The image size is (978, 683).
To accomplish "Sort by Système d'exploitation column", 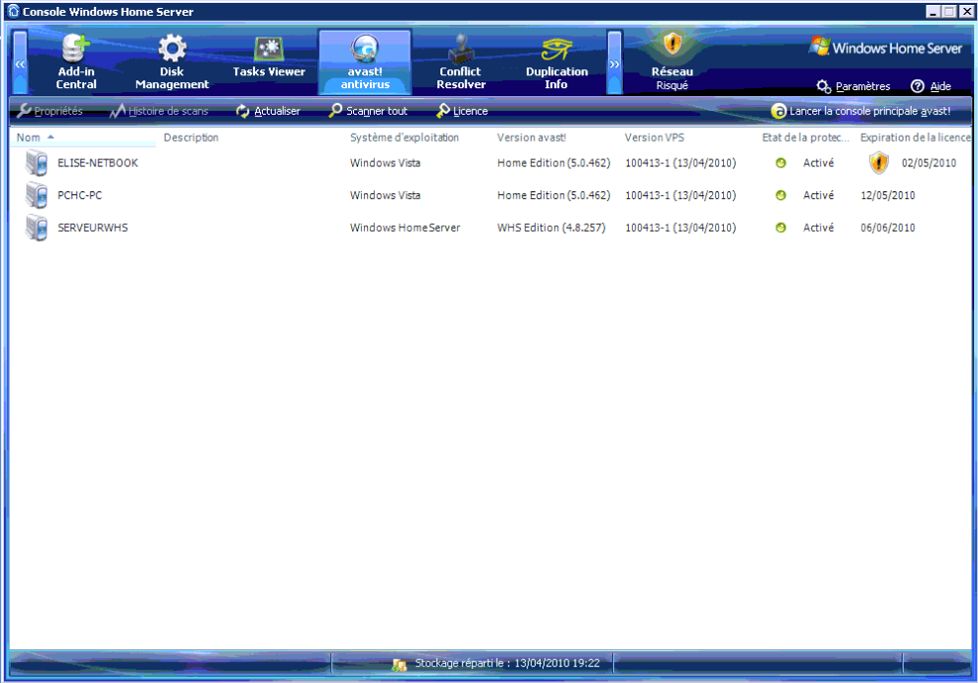I will tap(404, 138).
